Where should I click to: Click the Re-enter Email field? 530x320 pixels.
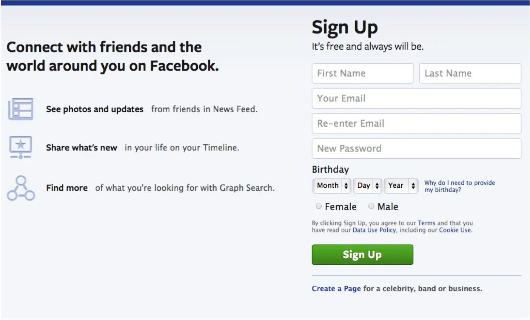[416, 124]
